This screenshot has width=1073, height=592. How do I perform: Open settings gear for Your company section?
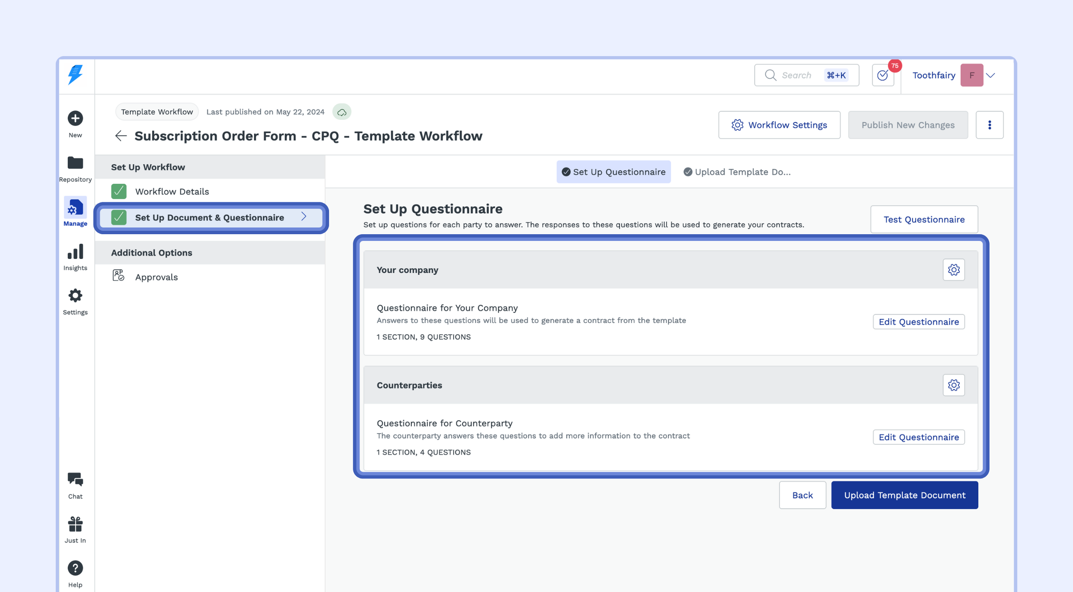[954, 270]
